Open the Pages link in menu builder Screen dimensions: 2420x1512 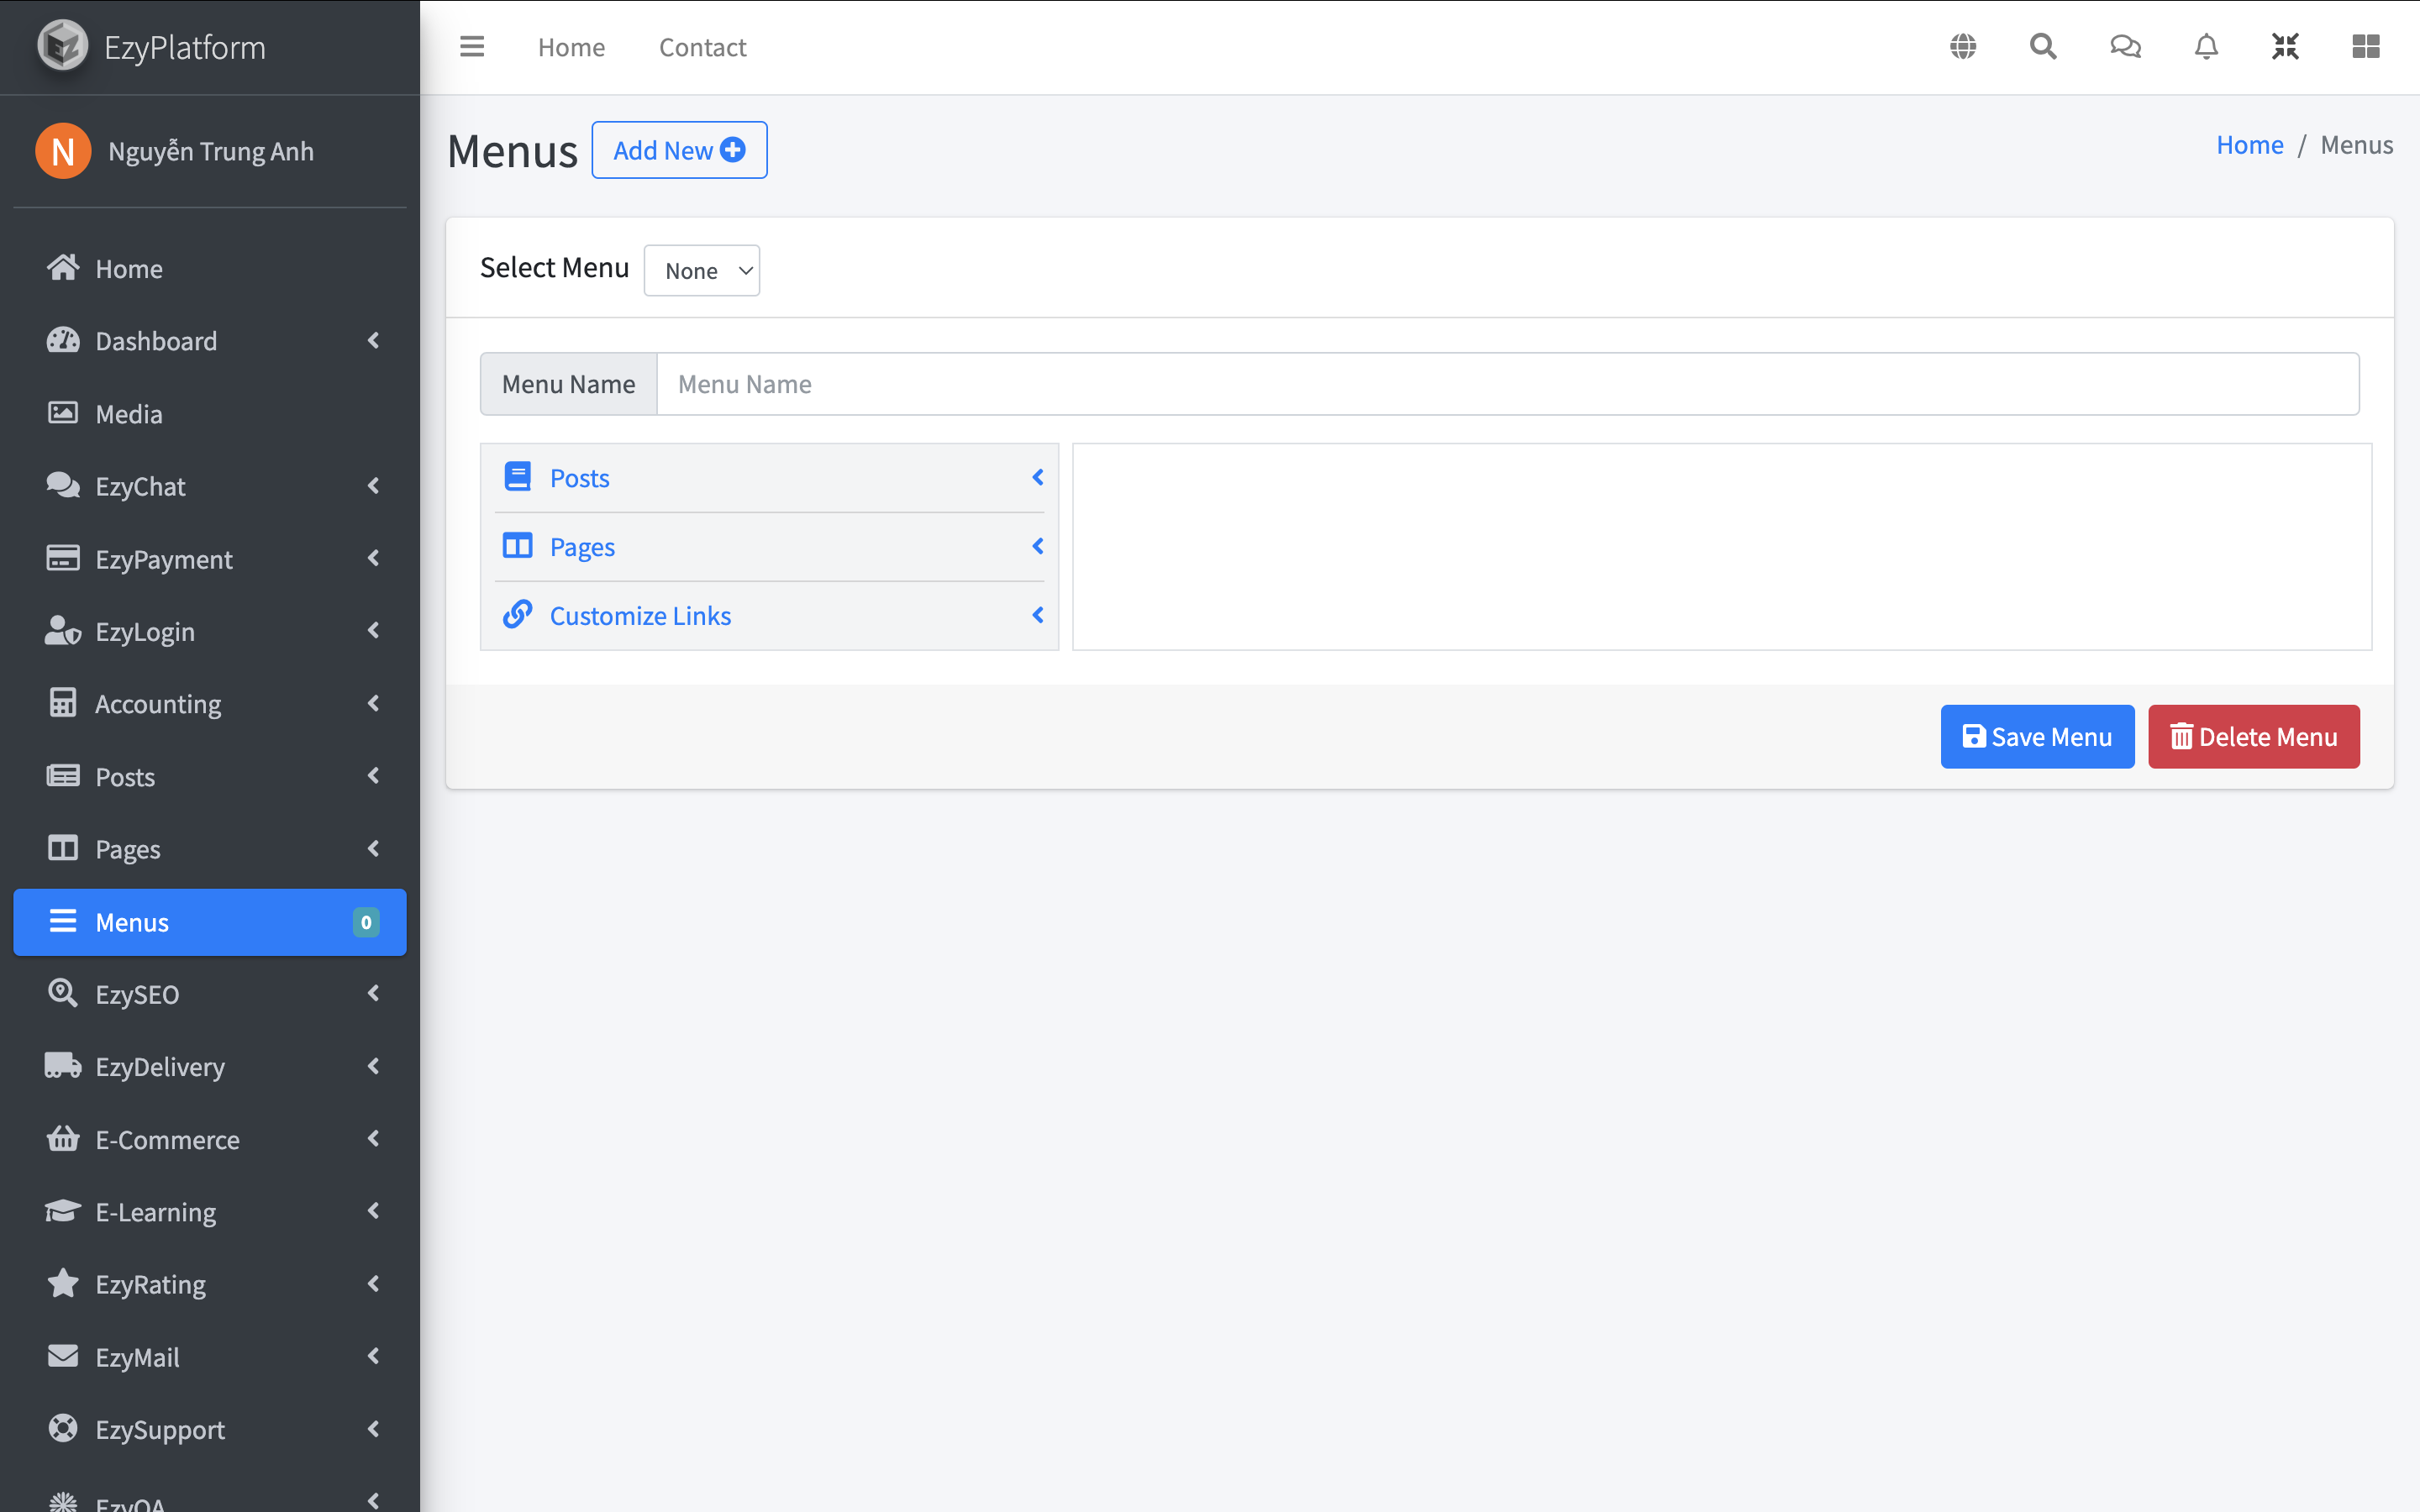(582, 547)
